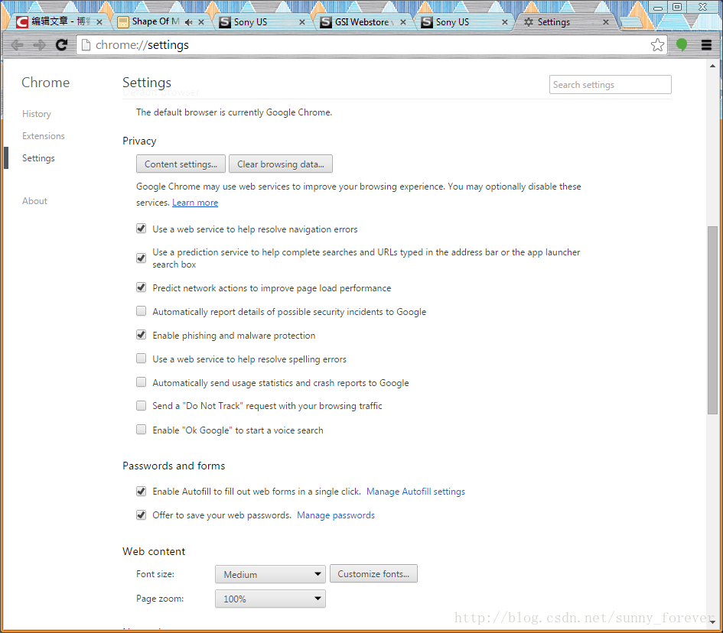Click the scrollbar up arrow

[712, 67]
